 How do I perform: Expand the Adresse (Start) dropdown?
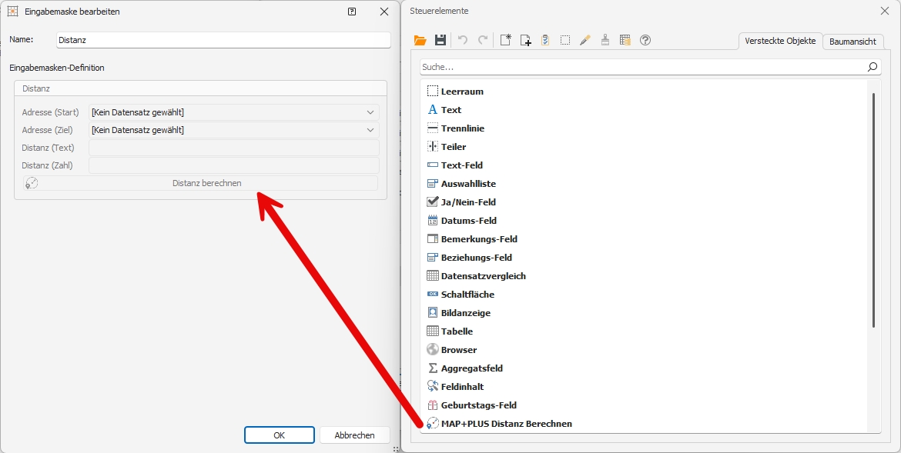coord(370,112)
